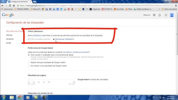Select Solo cuando mi ordenador sea suficientemente rápido
Viewport: 178px width, 100px height.
point(29,55)
